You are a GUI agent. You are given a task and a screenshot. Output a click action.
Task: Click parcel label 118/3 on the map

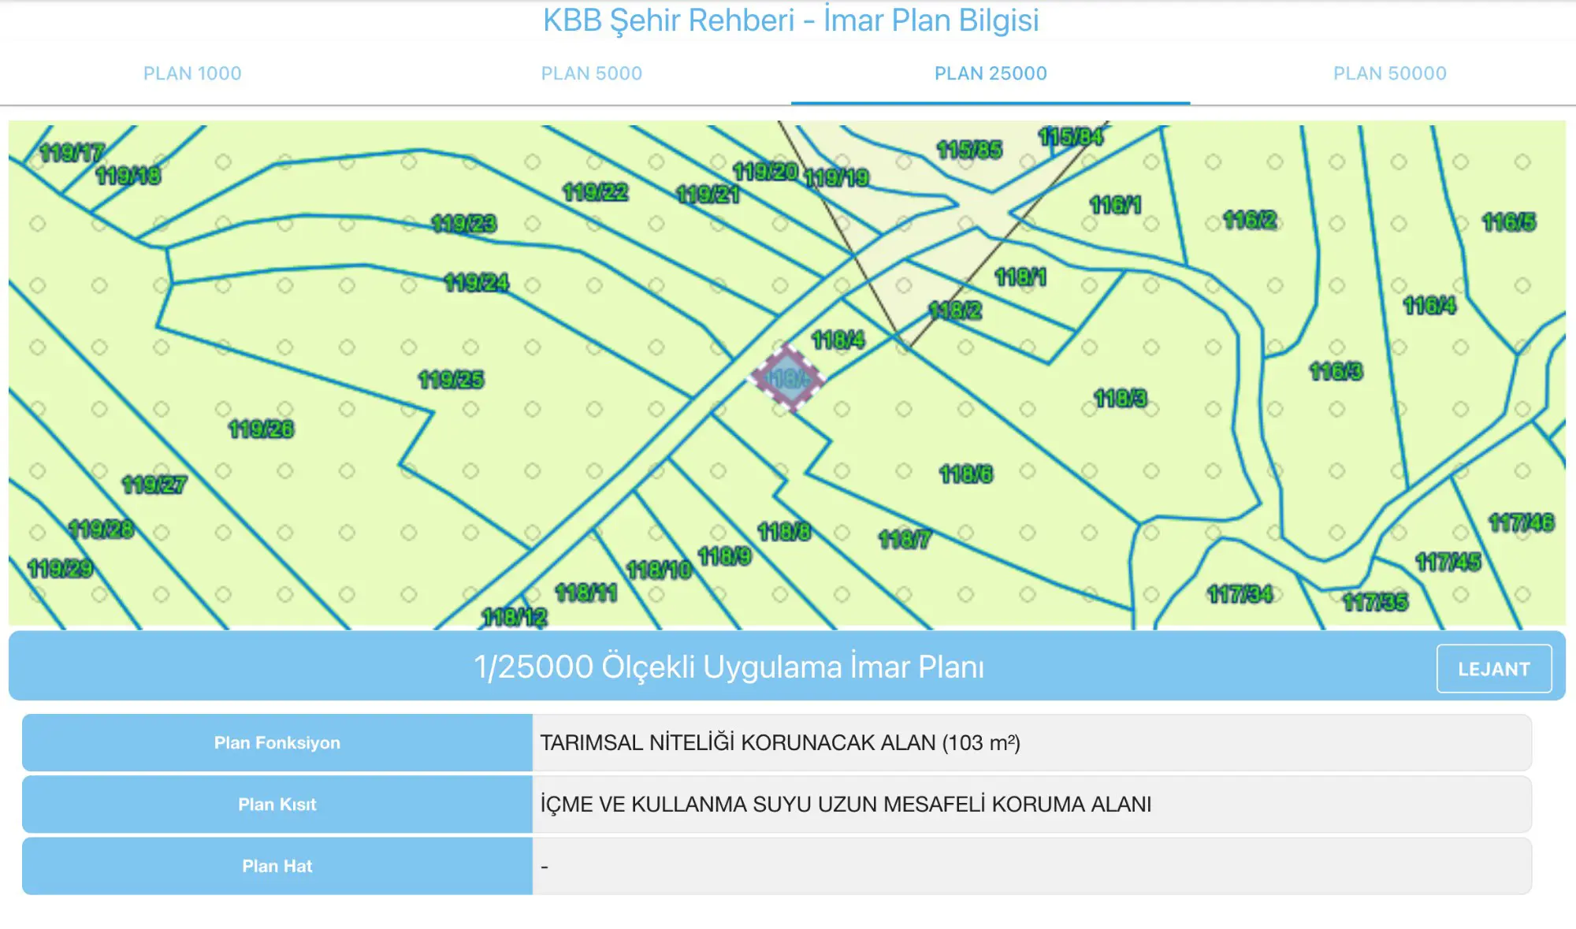(x=1121, y=398)
